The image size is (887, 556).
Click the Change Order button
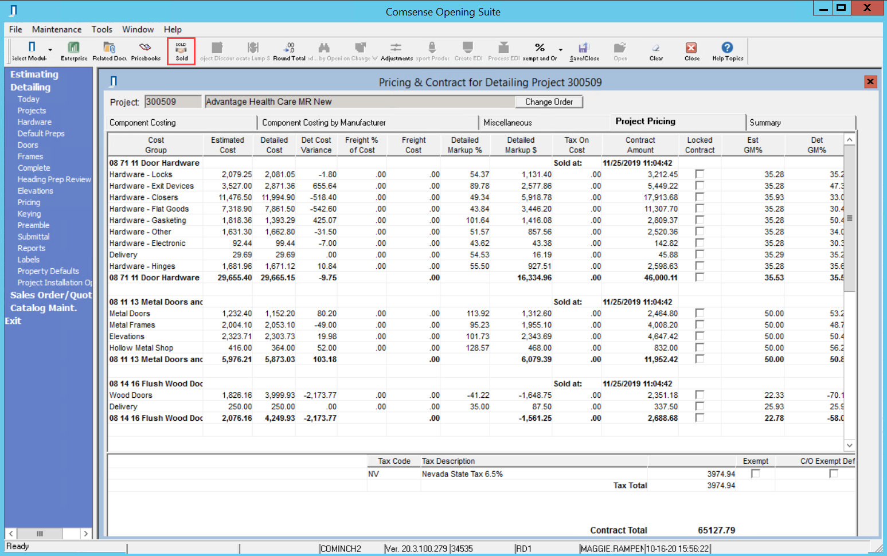[549, 101]
